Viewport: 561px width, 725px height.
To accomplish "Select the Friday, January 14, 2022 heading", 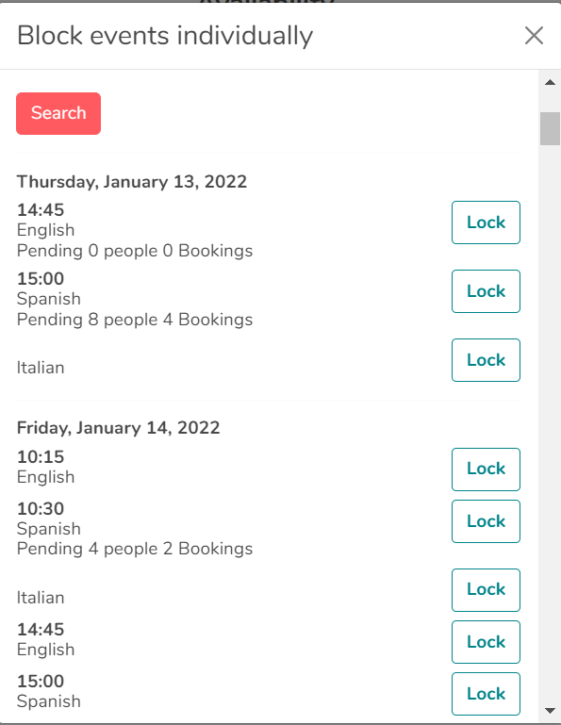I will tap(119, 428).
